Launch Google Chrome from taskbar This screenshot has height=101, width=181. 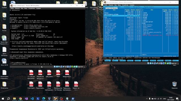point(20,98)
